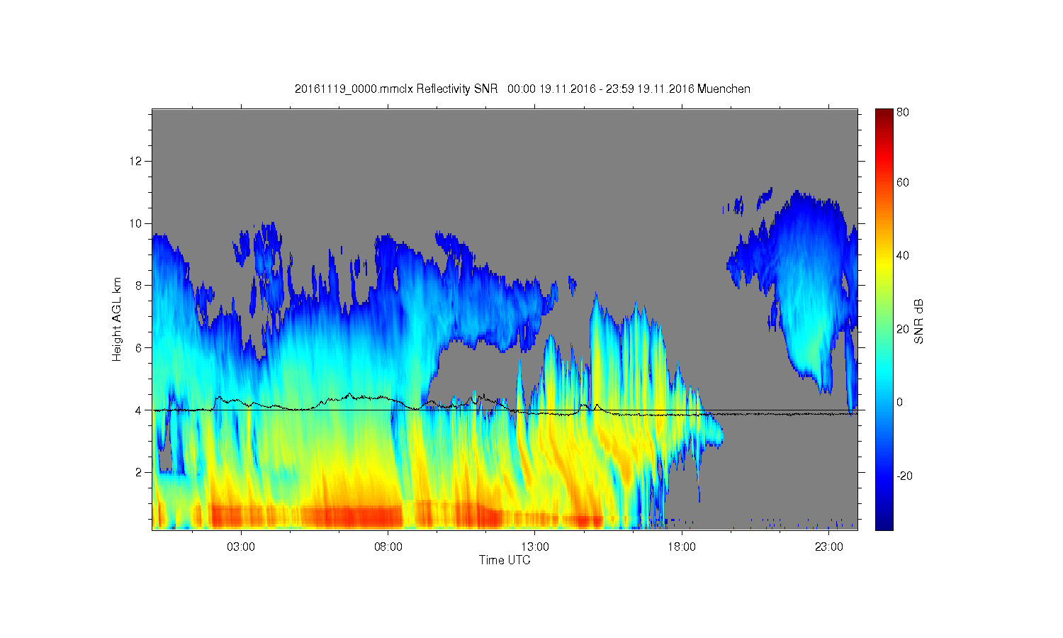Click the 03:00 time tick label

(241, 547)
